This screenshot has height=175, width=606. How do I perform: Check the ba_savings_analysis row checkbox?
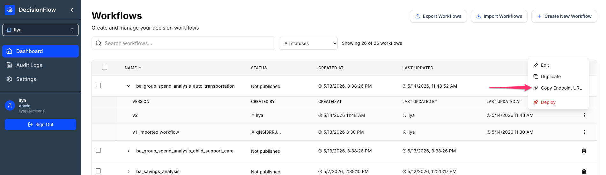98,171
